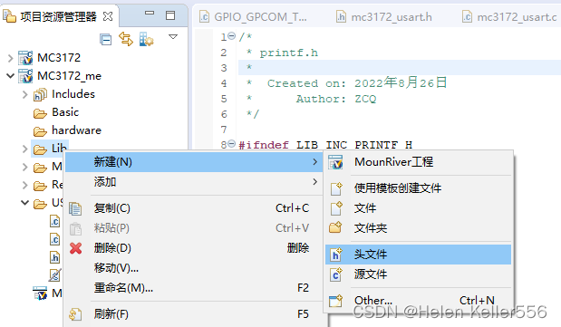561x327 pixels.
Task: Collapse the MC3172_me project node
Action: point(10,76)
